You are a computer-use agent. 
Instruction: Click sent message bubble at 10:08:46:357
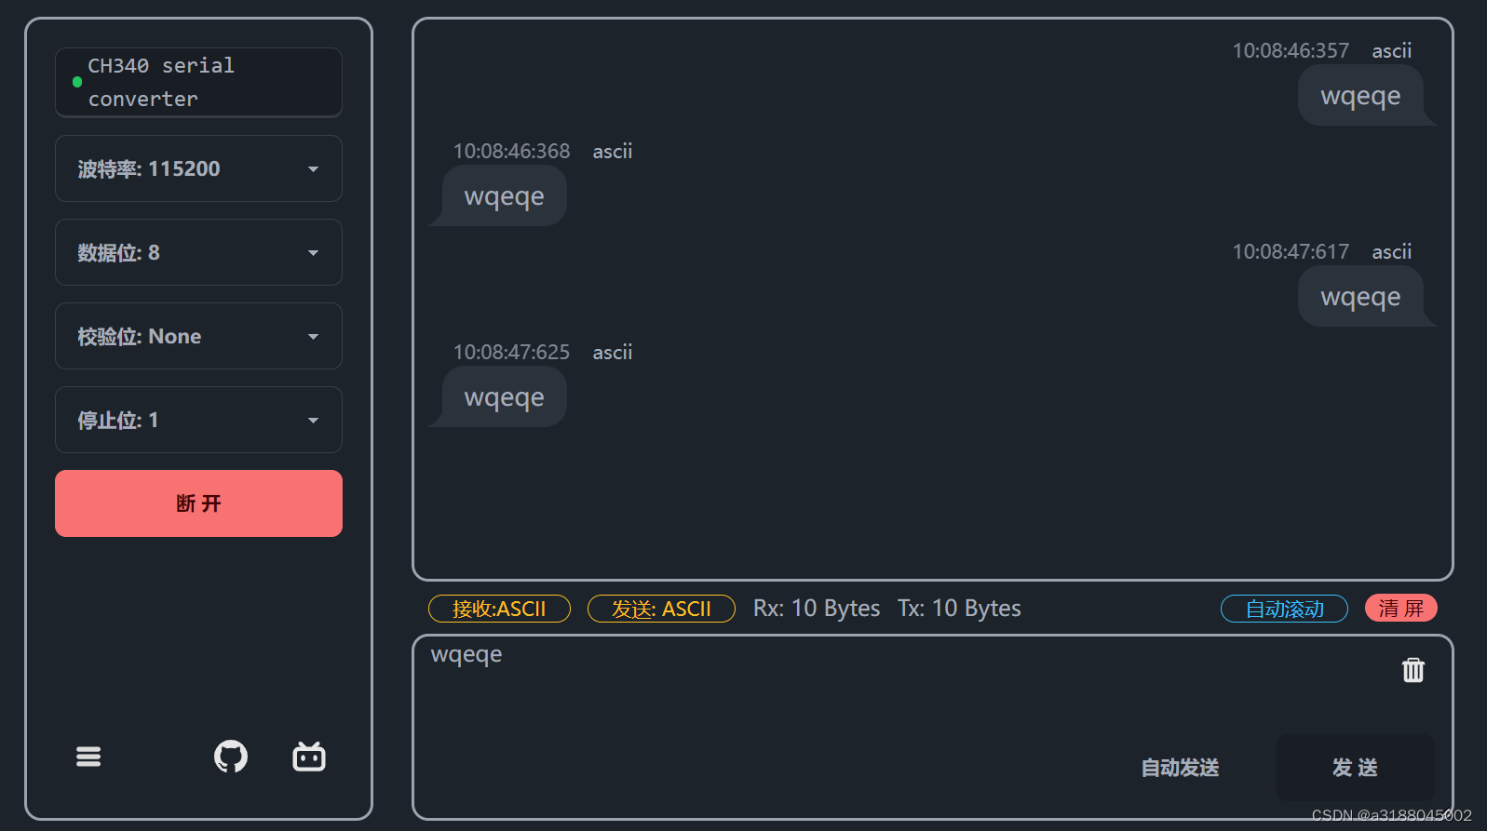(x=1360, y=95)
